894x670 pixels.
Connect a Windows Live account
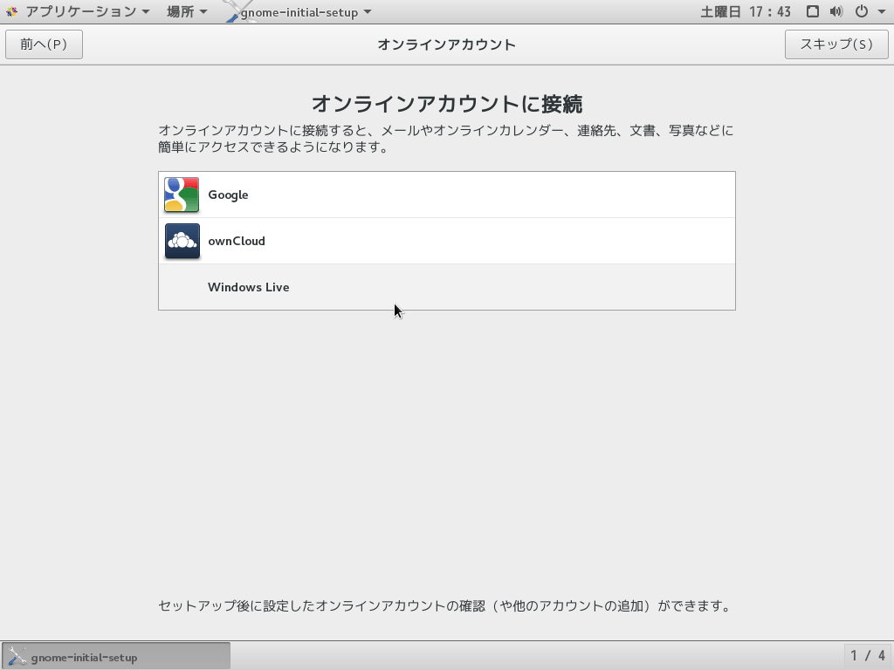(248, 287)
